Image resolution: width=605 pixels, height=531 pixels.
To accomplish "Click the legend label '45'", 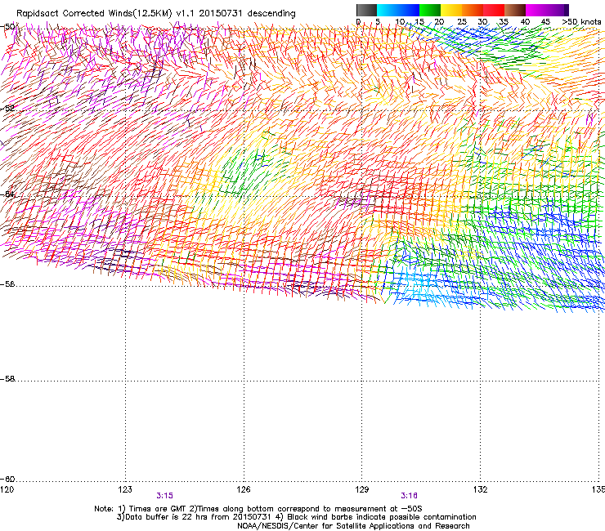I will tap(545, 22).
